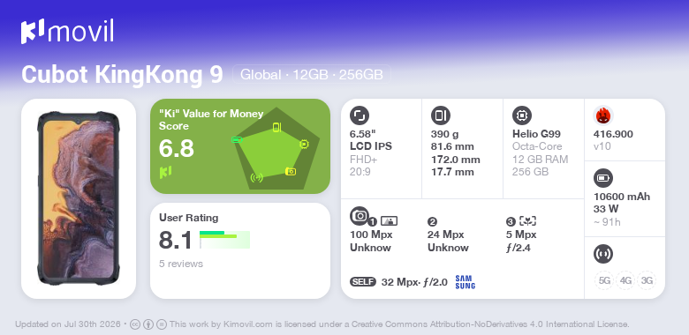Select the 5G network badge
The image size is (689, 335).
click(x=604, y=280)
